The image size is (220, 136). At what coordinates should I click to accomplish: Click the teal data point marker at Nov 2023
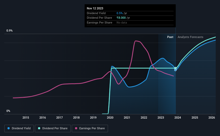175,68
